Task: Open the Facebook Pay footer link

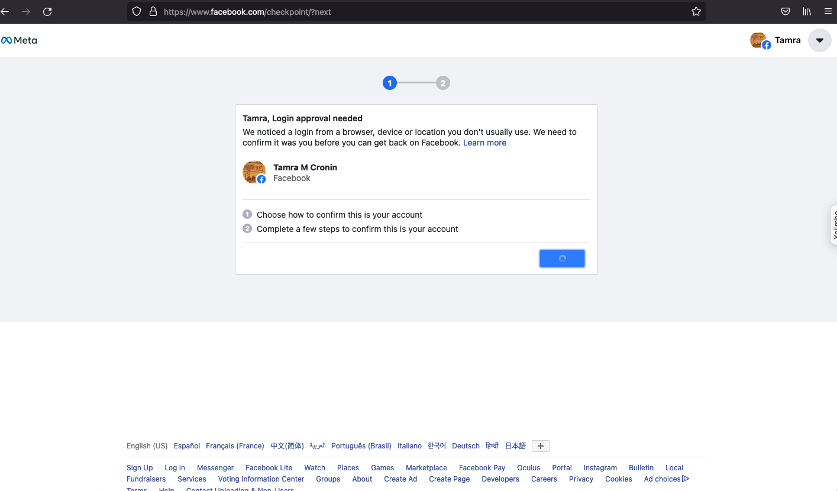Action: coord(482,468)
